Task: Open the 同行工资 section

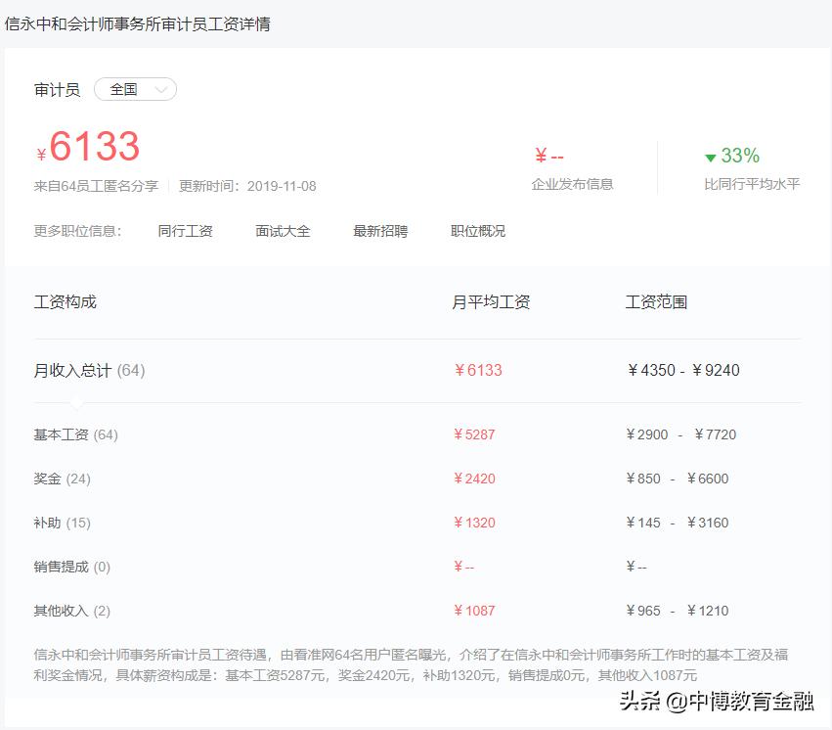Action: (x=187, y=231)
